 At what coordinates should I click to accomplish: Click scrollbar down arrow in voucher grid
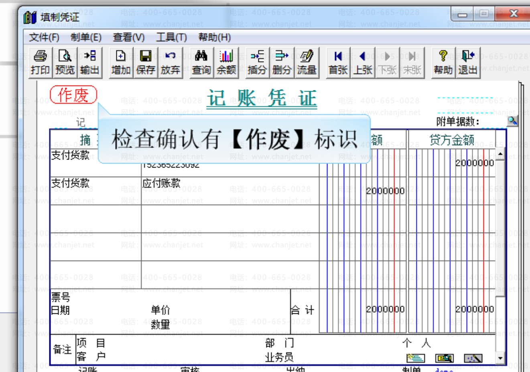pos(500,358)
